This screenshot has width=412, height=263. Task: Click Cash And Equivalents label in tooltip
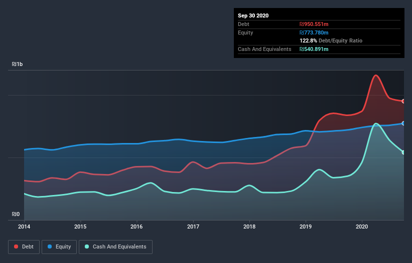click(264, 49)
